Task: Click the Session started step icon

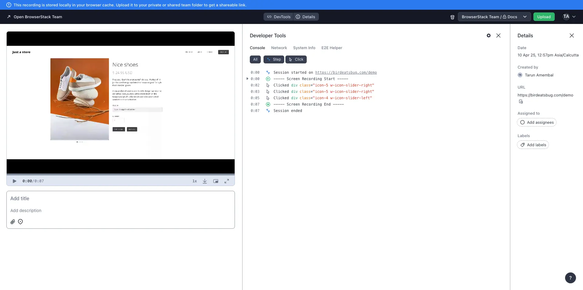Action: click(x=268, y=72)
